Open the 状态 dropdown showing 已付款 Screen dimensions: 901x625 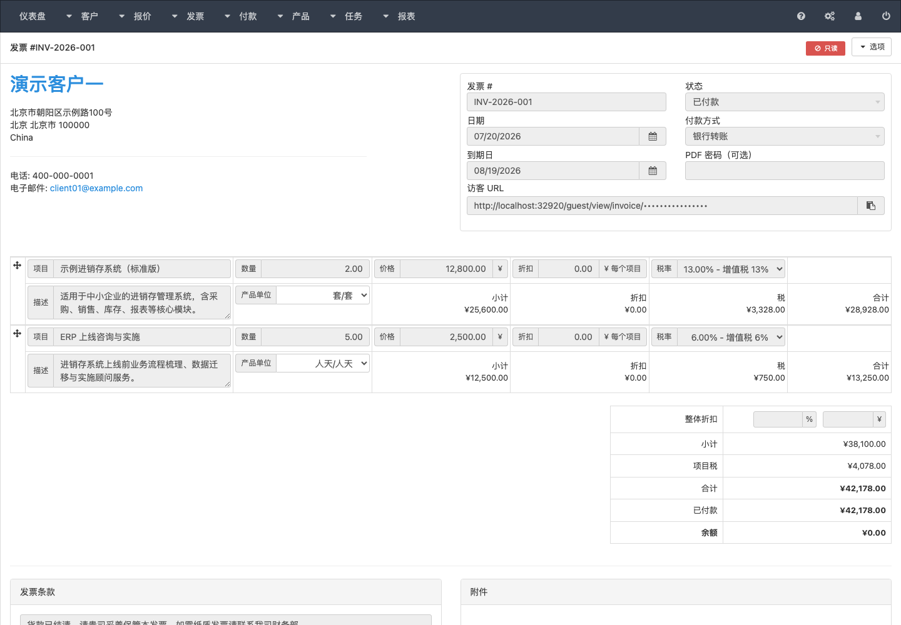click(x=785, y=102)
